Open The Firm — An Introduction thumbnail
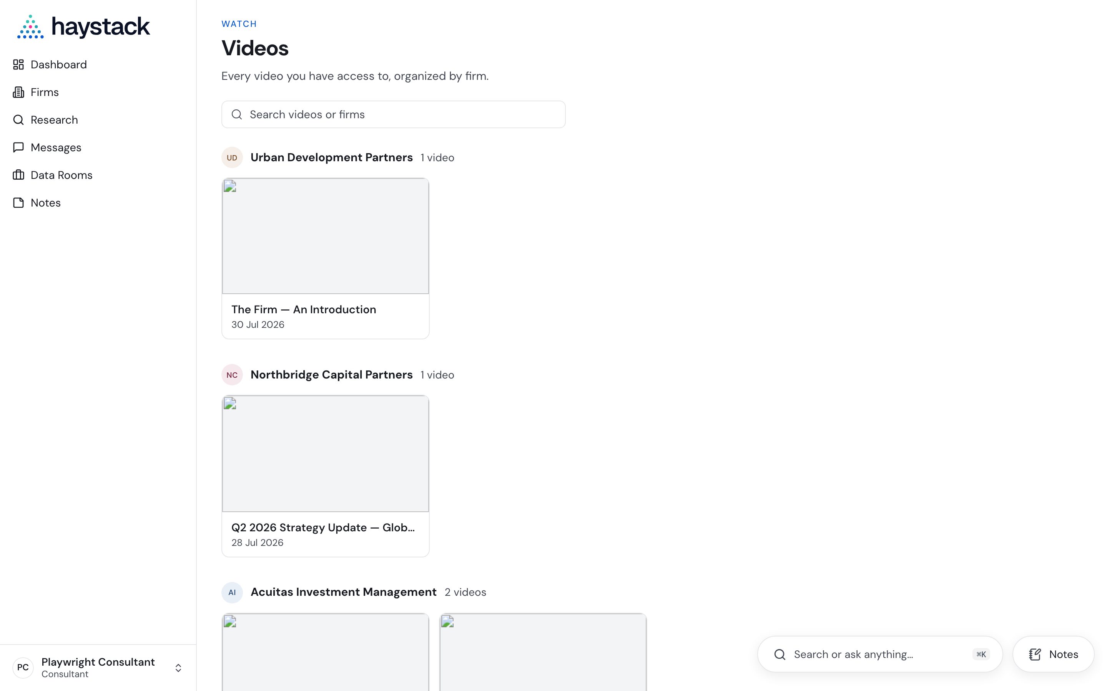This screenshot has width=1107, height=691. coord(325,236)
